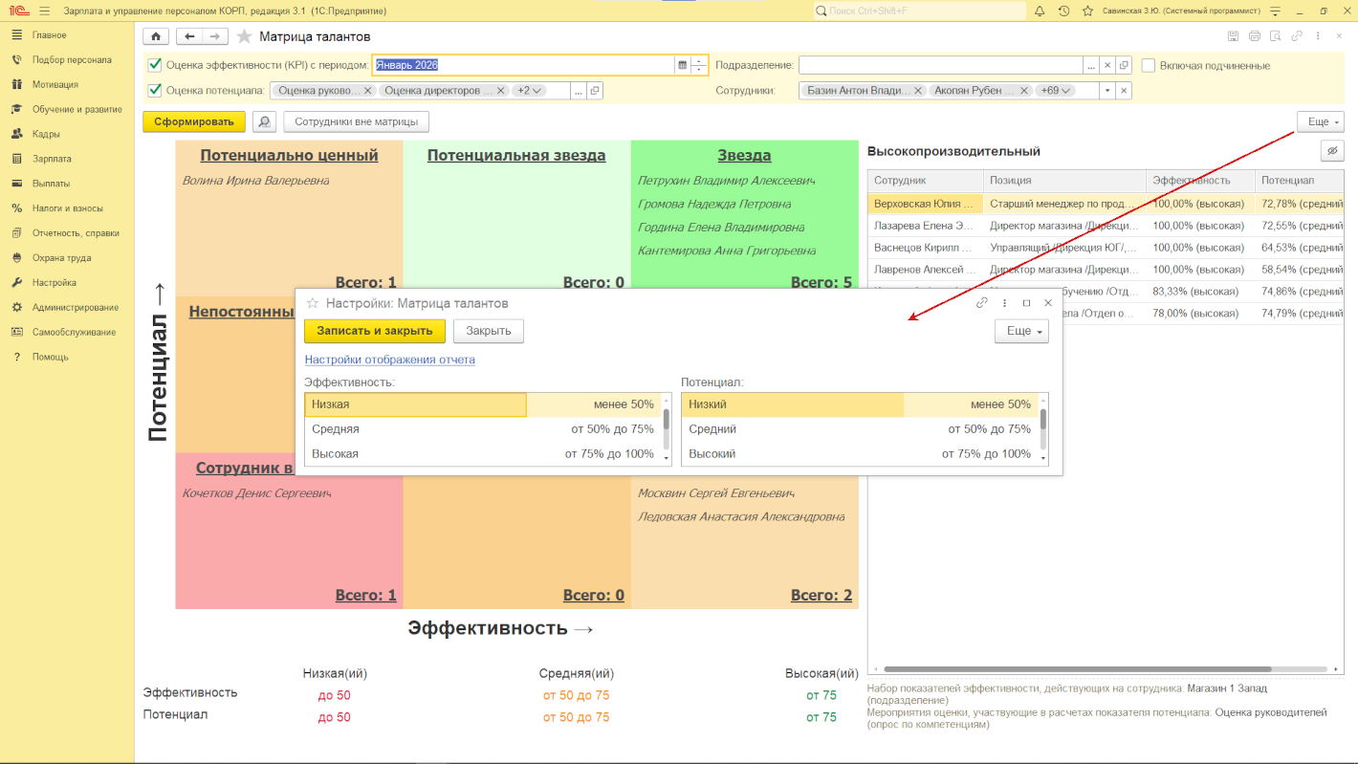The width and height of the screenshot is (1358, 764).
Task: Uncheck Оценка эффективности (KPI) checkbox
Action: [155, 65]
